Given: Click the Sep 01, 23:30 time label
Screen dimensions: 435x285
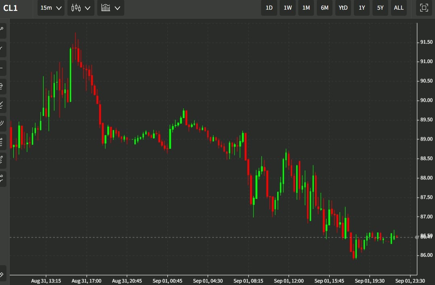Looking at the screenshot, I should click(x=410, y=281).
